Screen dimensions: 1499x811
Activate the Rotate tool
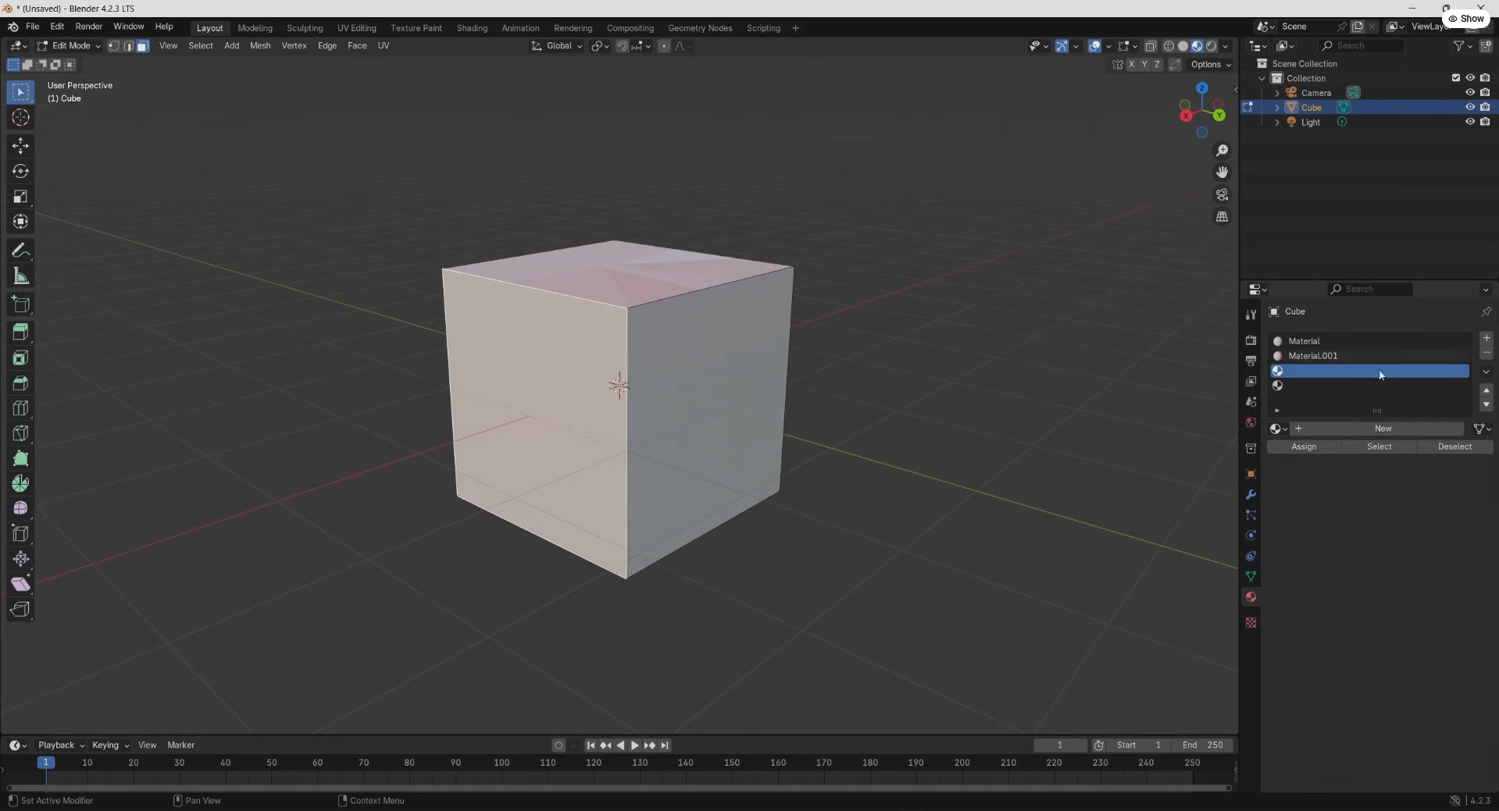pos(20,172)
